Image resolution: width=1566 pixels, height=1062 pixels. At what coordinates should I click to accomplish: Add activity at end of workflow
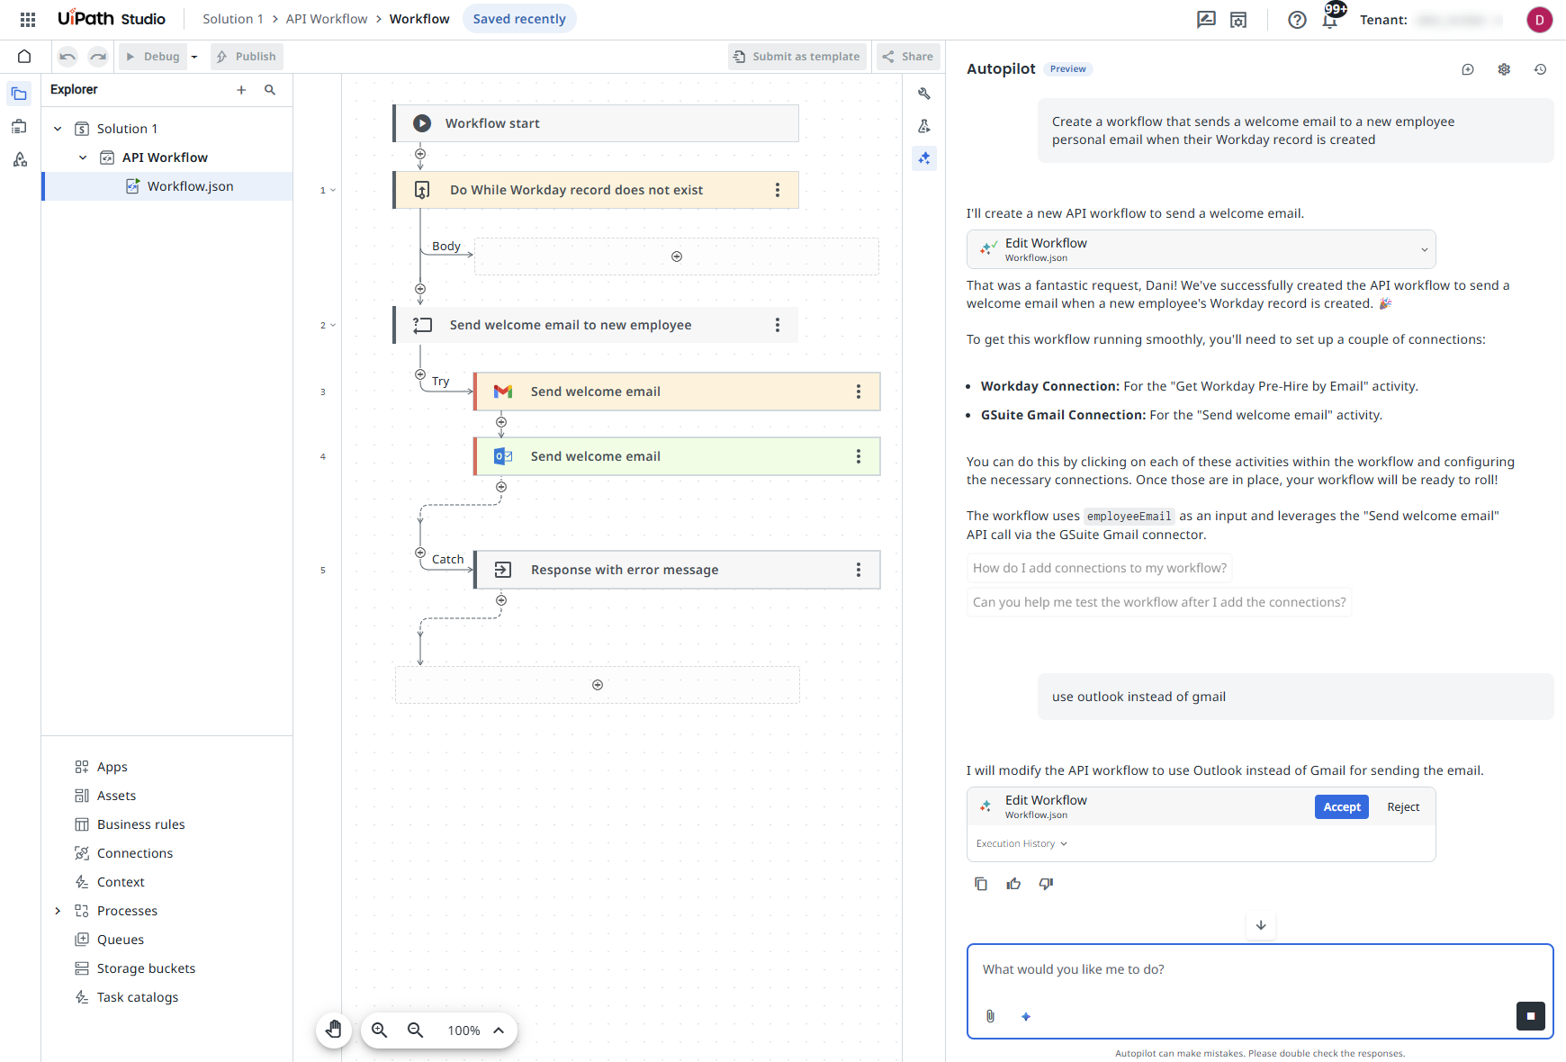click(x=598, y=685)
